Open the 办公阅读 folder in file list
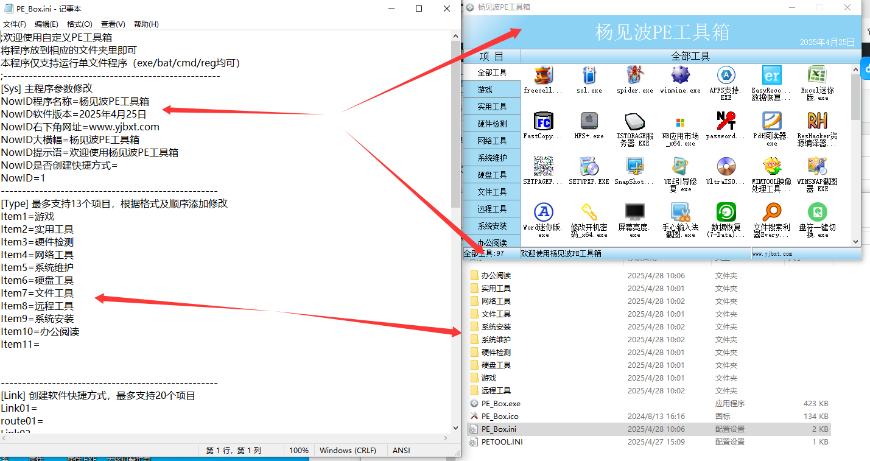Screen dimensions: 870x461 (x=496, y=276)
